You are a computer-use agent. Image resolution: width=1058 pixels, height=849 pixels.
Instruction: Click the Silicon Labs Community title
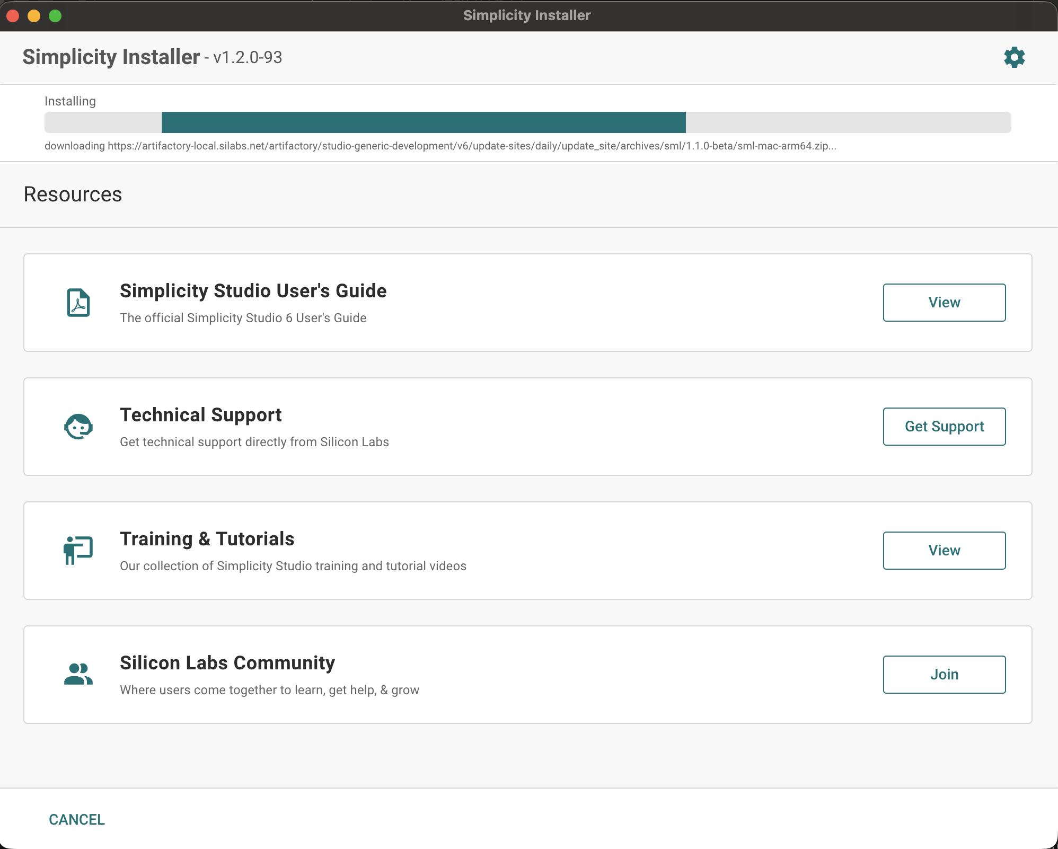(227, 663)
